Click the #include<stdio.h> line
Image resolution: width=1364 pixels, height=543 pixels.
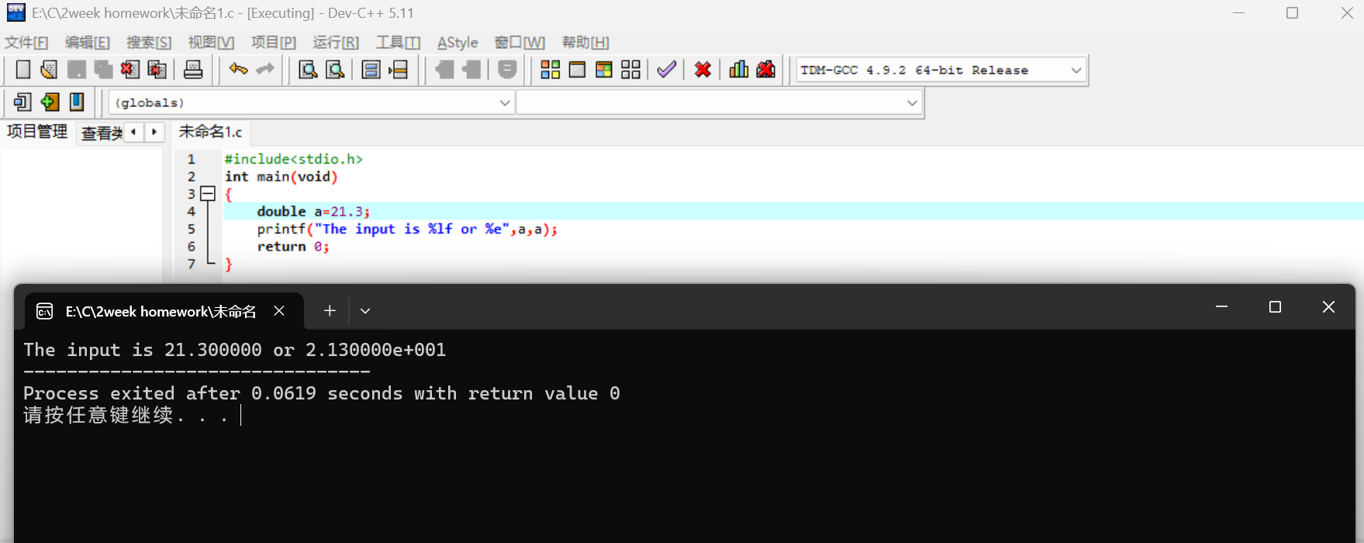coord(294,159)
